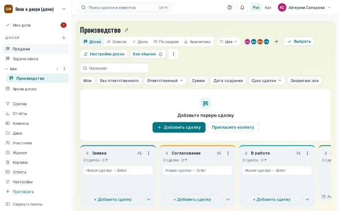Click Пригласите коллегу button

click(x=233, y=127)
